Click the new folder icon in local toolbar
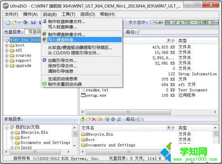Viewport: 222px width, 164px height. (x=88, y=119)
